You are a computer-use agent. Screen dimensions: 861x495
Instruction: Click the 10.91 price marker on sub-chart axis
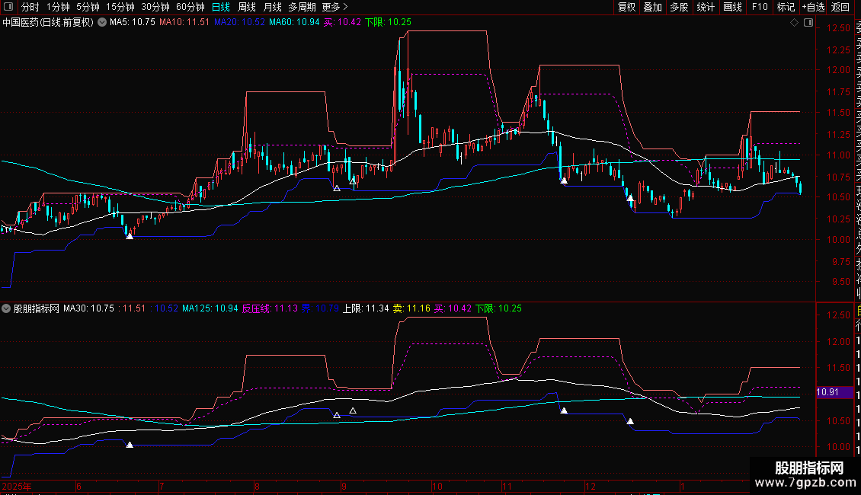827,391
